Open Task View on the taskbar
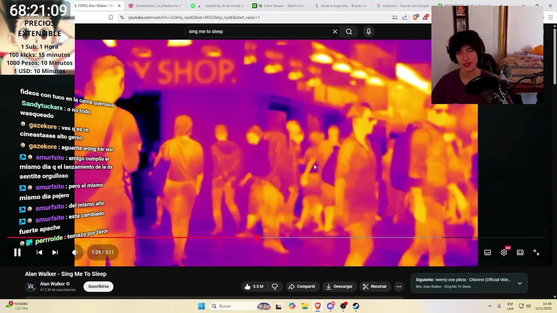The image size is (557, 313). point(278,306)
